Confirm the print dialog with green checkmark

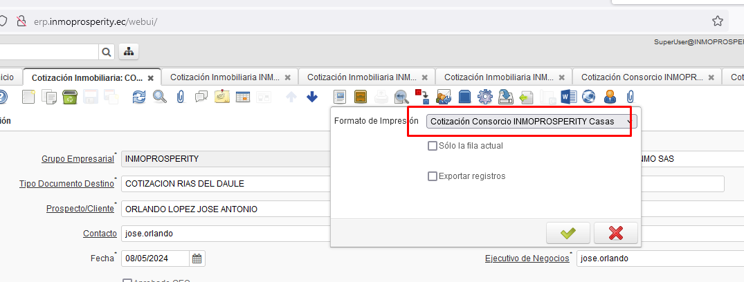pos(568,233)
